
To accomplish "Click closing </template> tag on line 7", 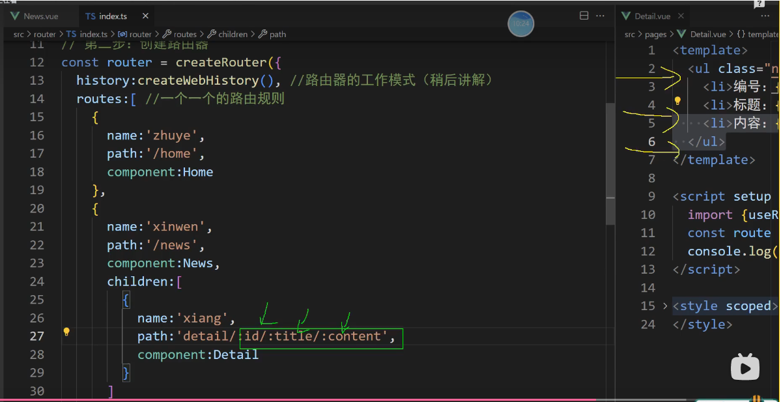I will [714, 160].
